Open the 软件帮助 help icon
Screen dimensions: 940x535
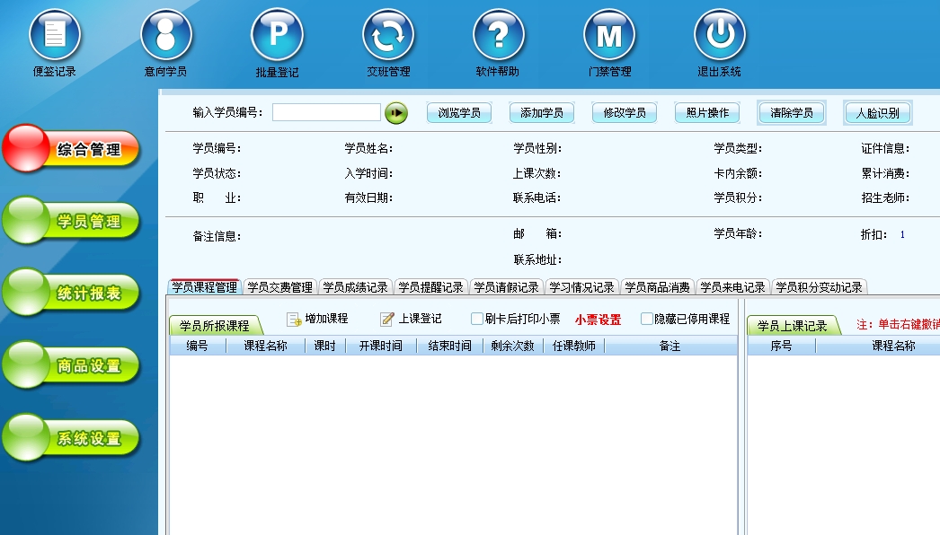click(x=499, y=36)
